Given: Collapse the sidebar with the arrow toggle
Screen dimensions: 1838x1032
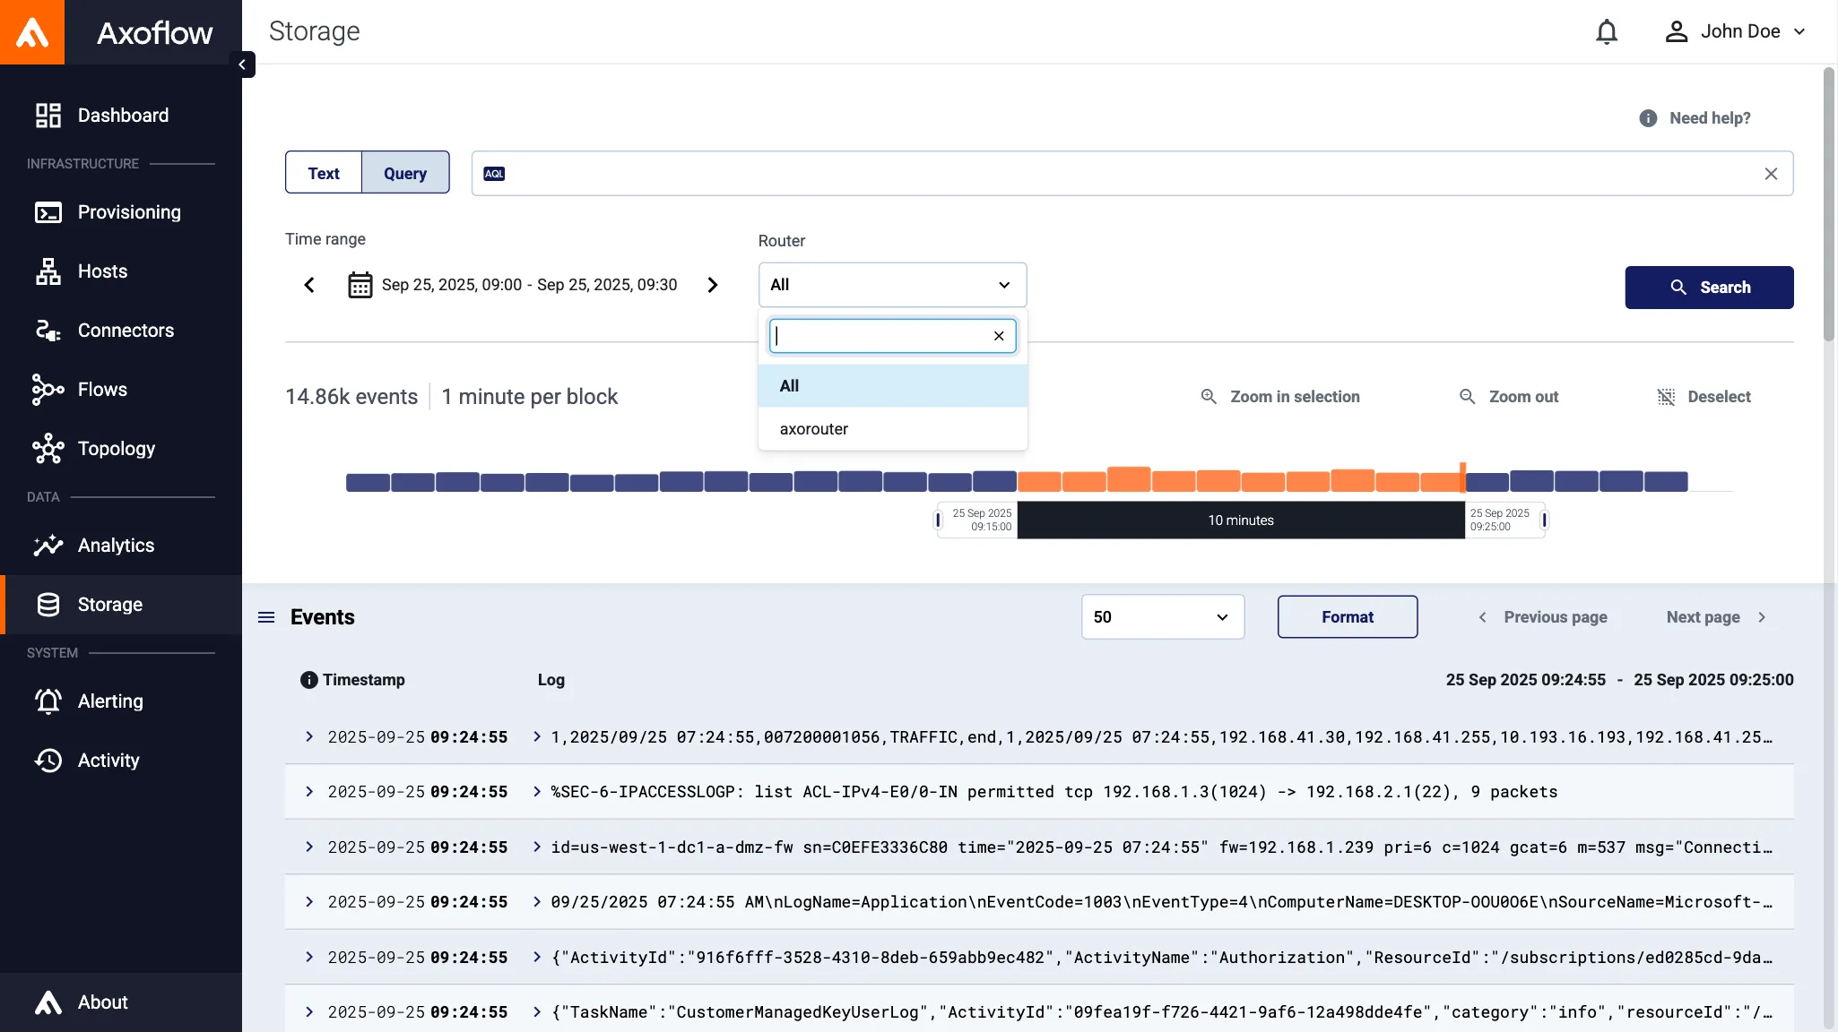Looking at the screenshot, I should click(241, 64).
